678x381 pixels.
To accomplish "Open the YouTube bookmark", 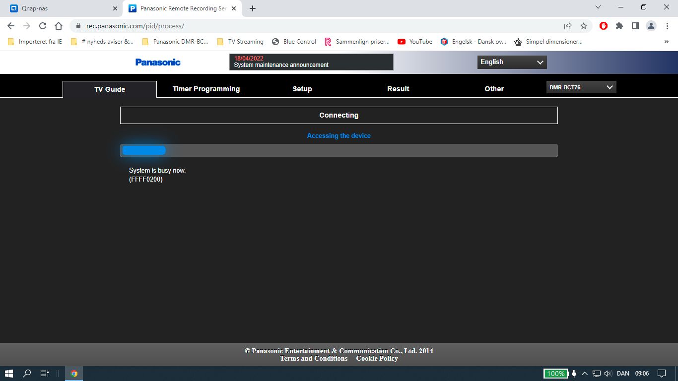I will [415, 42].
